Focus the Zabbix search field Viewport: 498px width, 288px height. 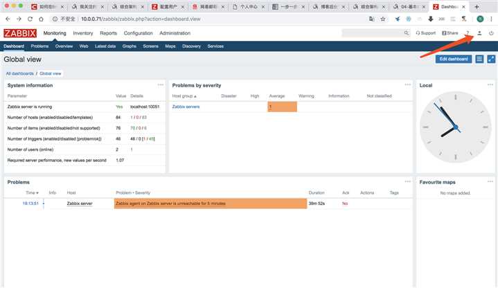(x=373, y=33)
